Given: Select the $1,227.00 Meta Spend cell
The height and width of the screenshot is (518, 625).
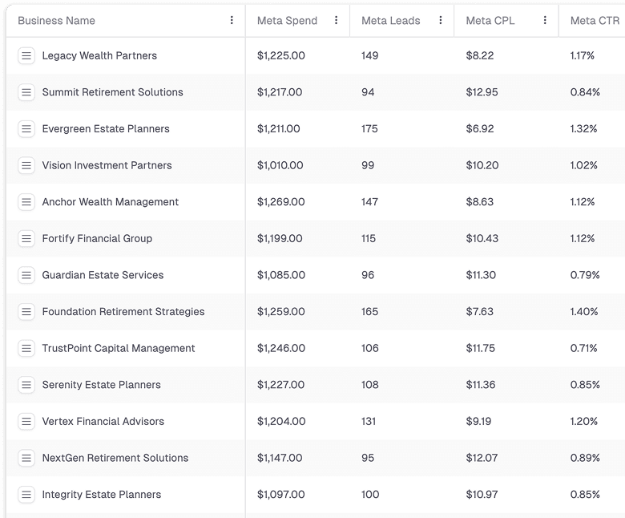Looking at the screenshot, I should 280,385.
